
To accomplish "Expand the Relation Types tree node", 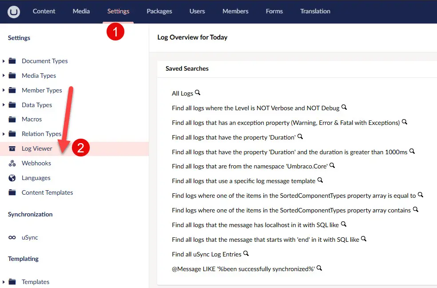I will click(4, 134).
